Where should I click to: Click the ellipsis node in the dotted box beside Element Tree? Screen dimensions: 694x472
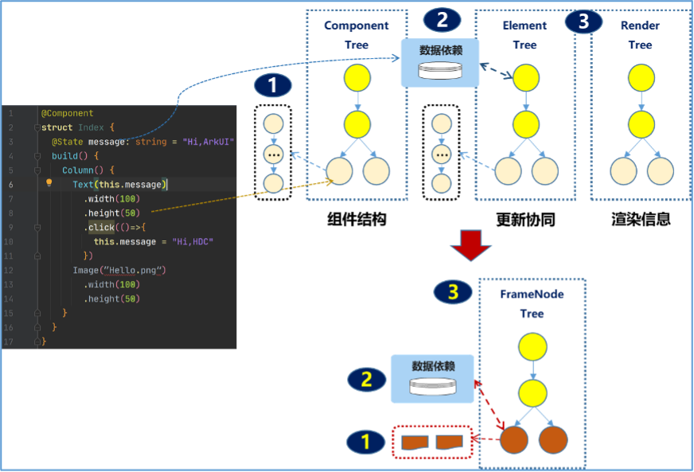(442, 154)
